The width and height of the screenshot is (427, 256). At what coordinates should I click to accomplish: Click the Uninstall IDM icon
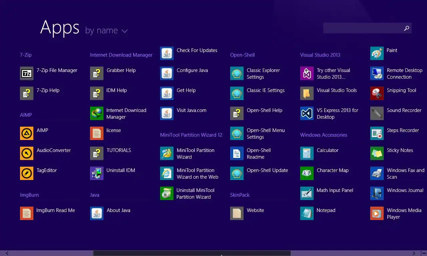[x=97, y=173]
